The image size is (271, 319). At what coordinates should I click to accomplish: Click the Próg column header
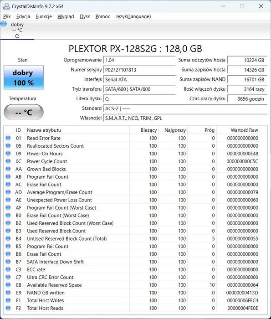point(202,130)
